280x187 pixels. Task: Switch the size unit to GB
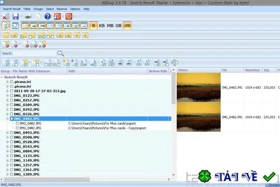[x=118, y=26]
